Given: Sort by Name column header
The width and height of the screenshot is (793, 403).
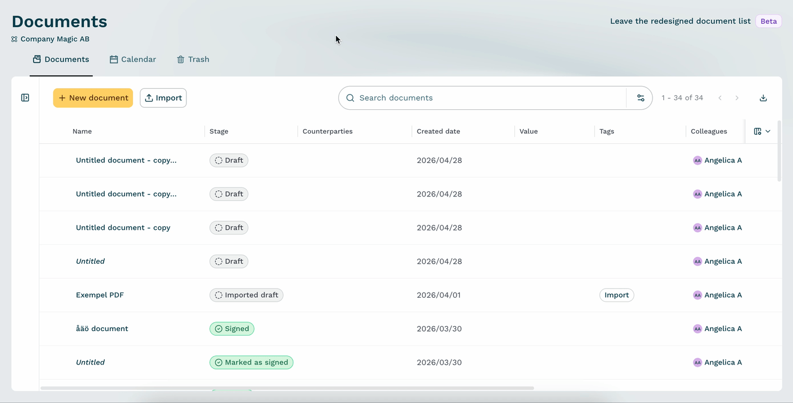Looking at the screenshot, I should [x=82, y=131].
